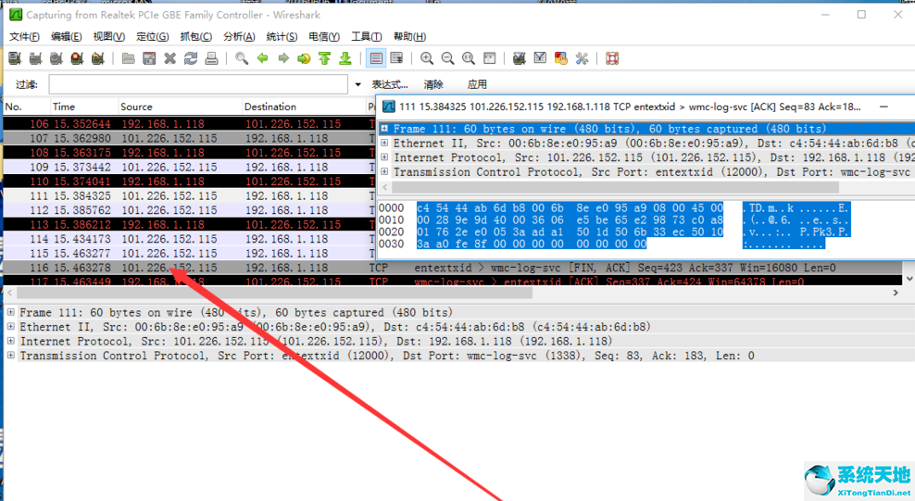The width and height of the screenshot is (915, 501).
Task: Find a packet magnifier icon
Action: click(242, 58)
